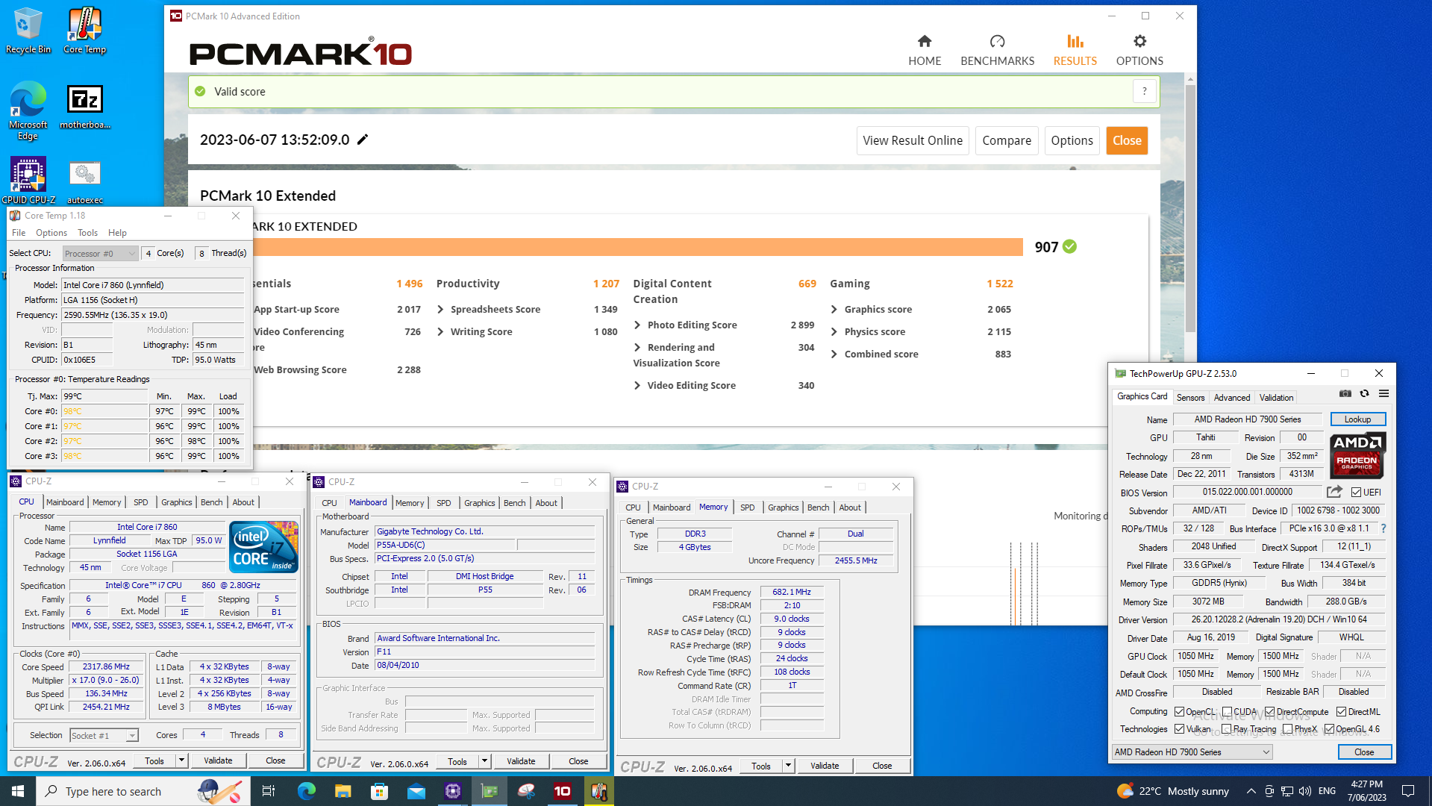Select the 7z motherboard archive icon
Viewport: 1432px width, 806px height.
click(x=84, y=107)
